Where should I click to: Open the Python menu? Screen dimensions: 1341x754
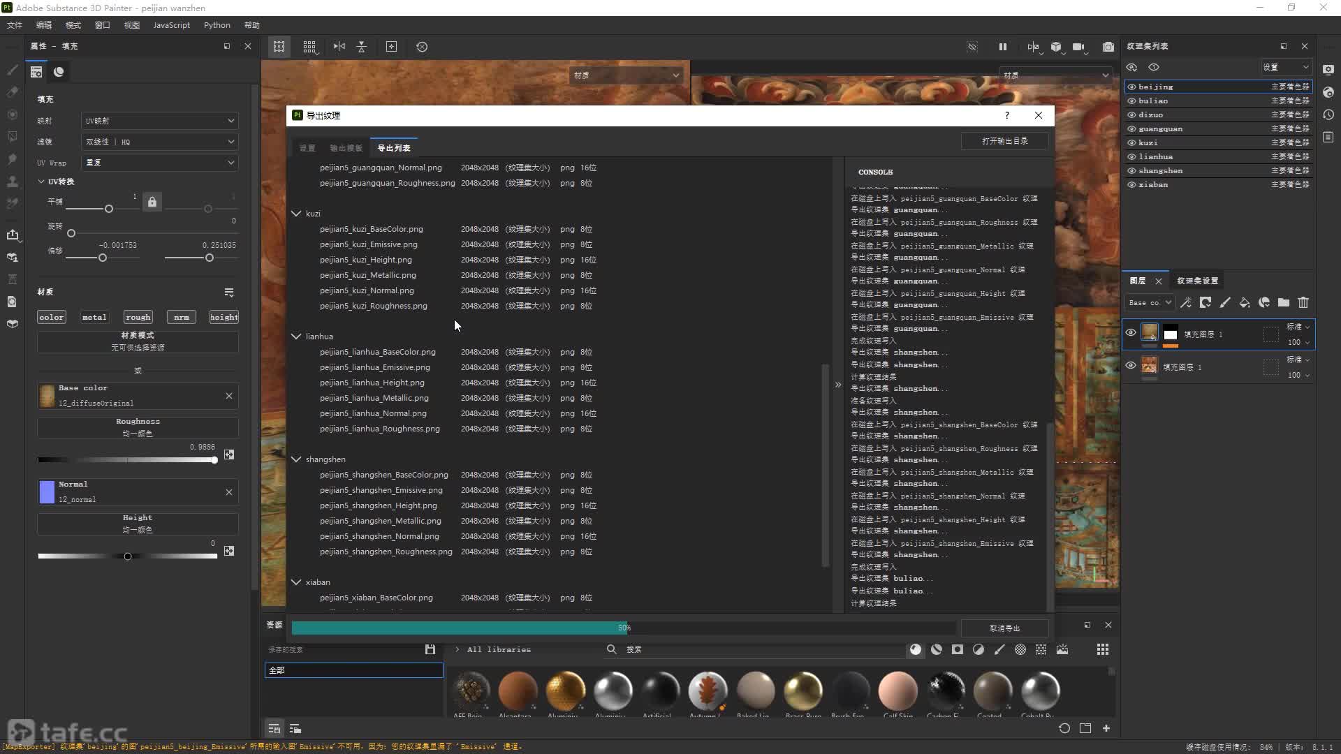click(x=217, y=25)
